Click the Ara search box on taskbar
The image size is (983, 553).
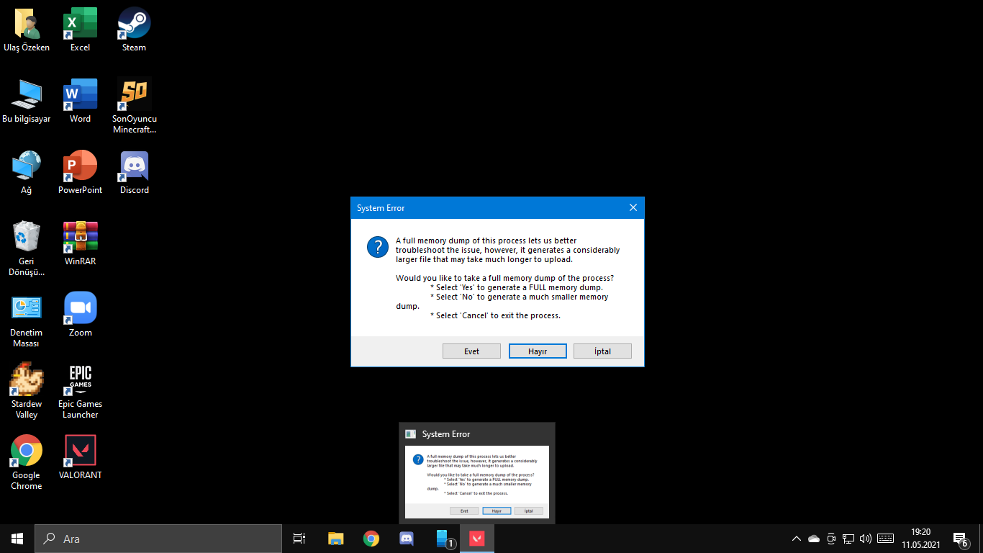click(x=158, y=539)
